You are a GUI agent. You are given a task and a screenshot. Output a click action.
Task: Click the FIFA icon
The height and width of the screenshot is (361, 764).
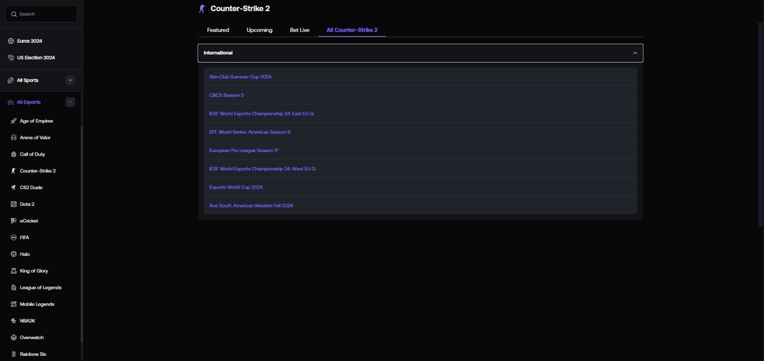click(x=14, y=238)
